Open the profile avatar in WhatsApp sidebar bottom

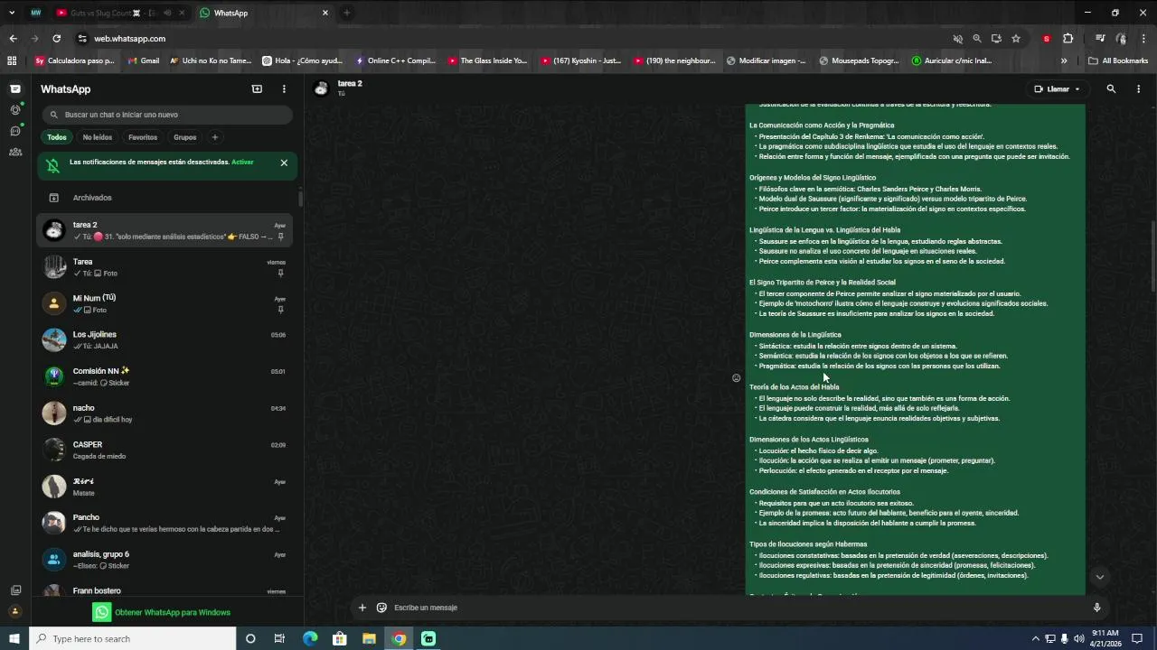click(x=15, y=611)
